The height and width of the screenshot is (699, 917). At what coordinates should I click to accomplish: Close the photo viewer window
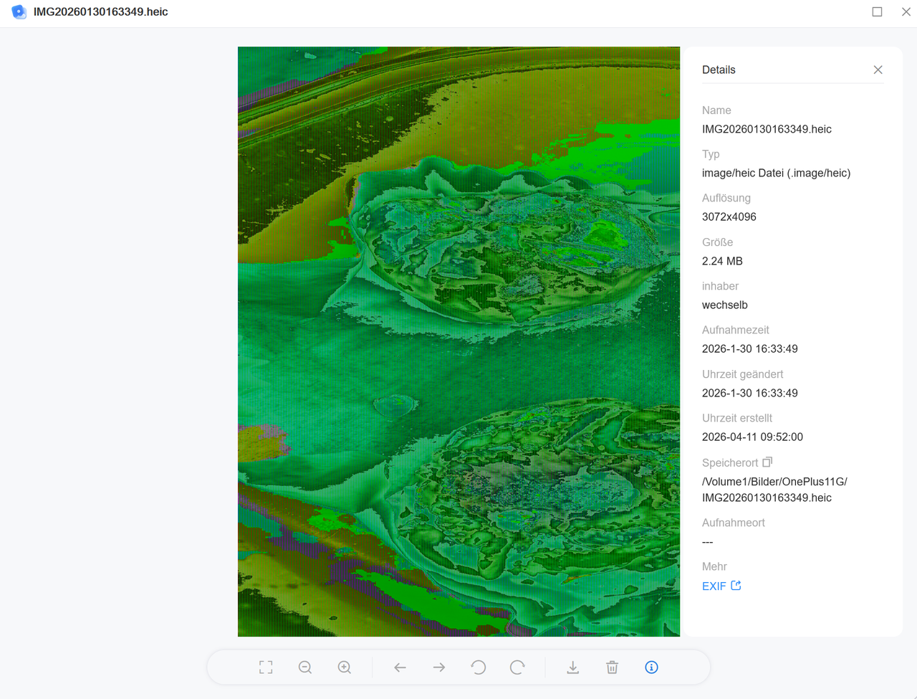click(906, 11)
